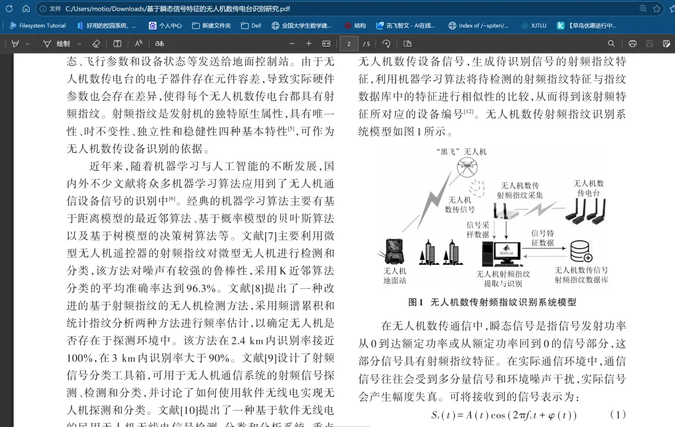Screen dimensions: 675x427
Task: Open the translate document tool
Action: pos(160,44)
